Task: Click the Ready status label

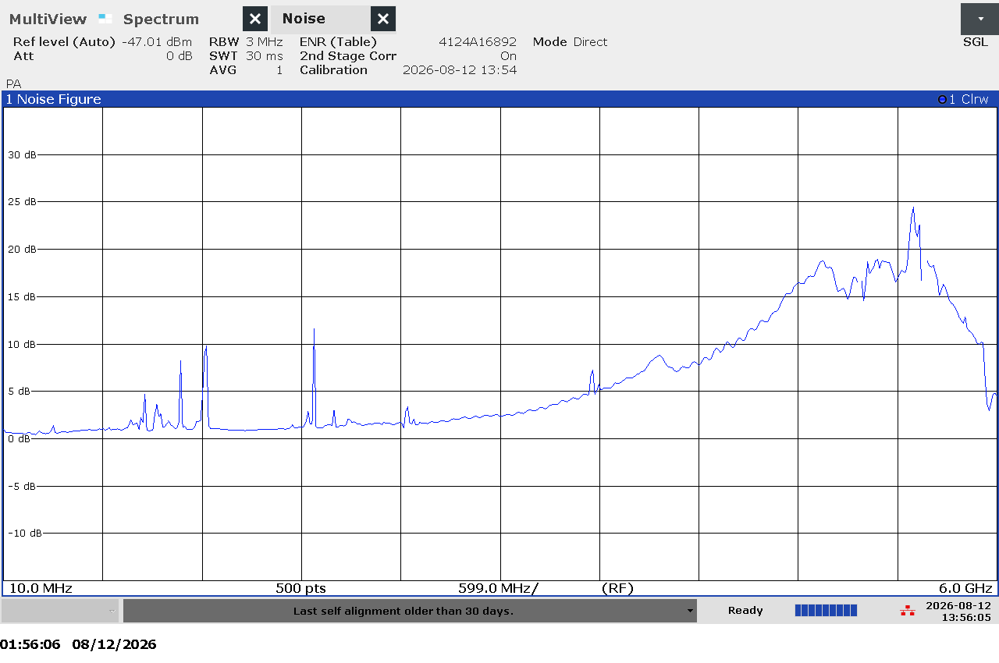Action: point(745,611)
